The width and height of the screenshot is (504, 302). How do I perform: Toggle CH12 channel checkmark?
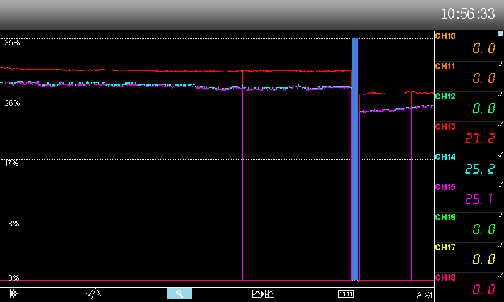[x=500, y=94]
